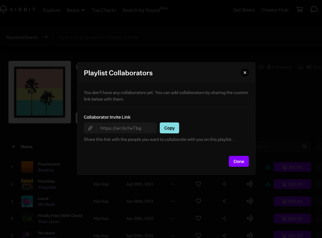Click the cart icon in Lucid price button
322x238 pixels.
284,201
